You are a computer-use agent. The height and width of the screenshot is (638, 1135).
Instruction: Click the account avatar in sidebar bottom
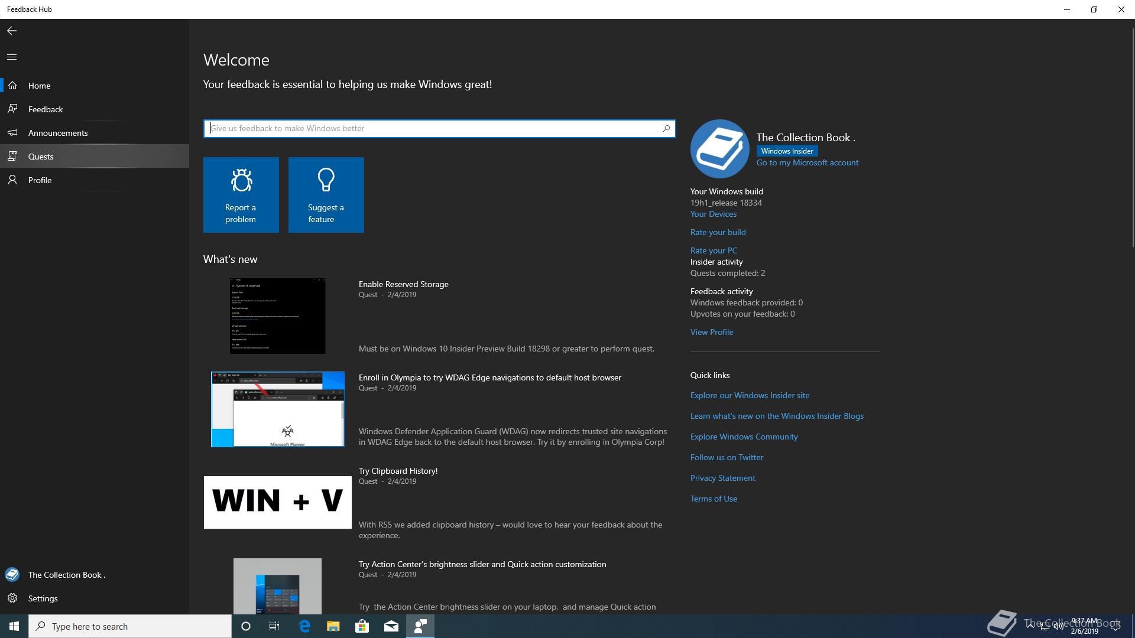click(x=12, y=575)
